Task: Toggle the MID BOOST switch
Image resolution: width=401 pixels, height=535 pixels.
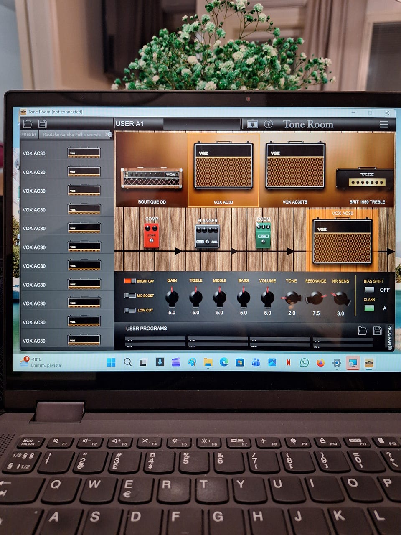Action: coord(130,296)
